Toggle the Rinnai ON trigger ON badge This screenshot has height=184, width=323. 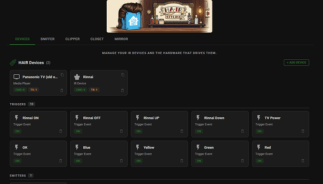point(17,131)
